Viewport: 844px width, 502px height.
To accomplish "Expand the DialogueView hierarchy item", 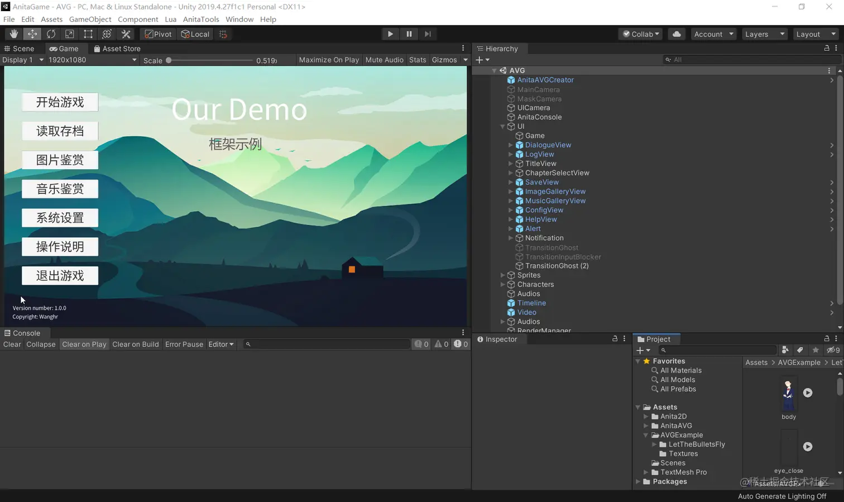I will tap(510, 145).
